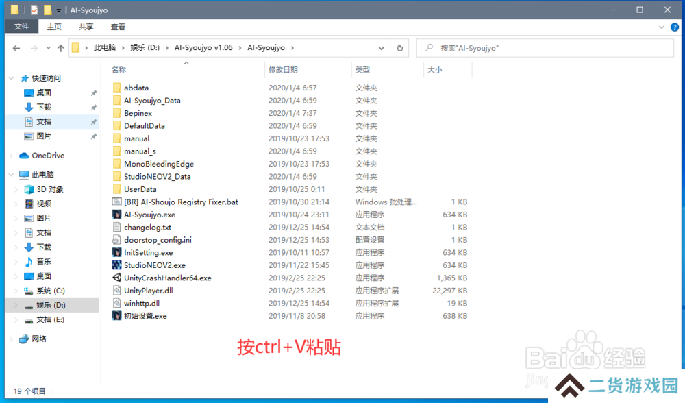This screenshot has height=403, width=685.
Task: Collapse the 此电脑 tree node
Action: [x=12, y=175]
